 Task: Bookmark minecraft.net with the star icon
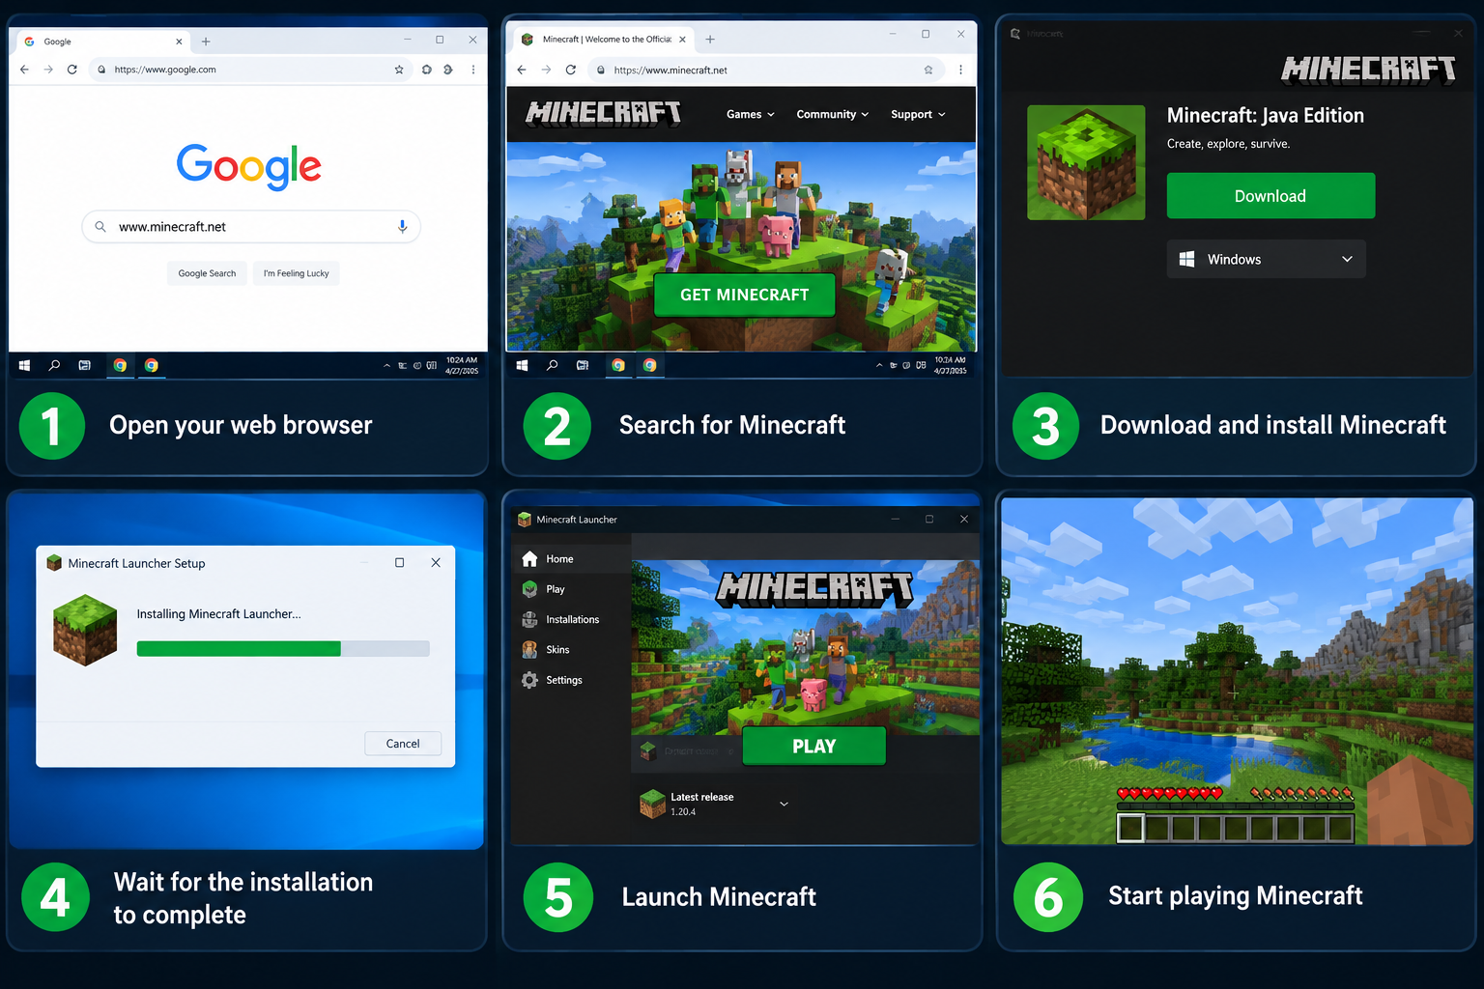point(928,70)
